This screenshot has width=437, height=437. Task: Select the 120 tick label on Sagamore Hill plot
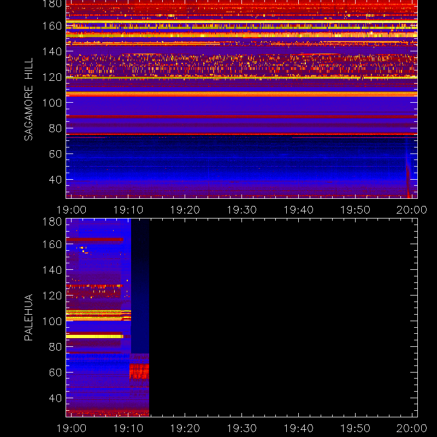pyautogui.click(x=52, y=77)
